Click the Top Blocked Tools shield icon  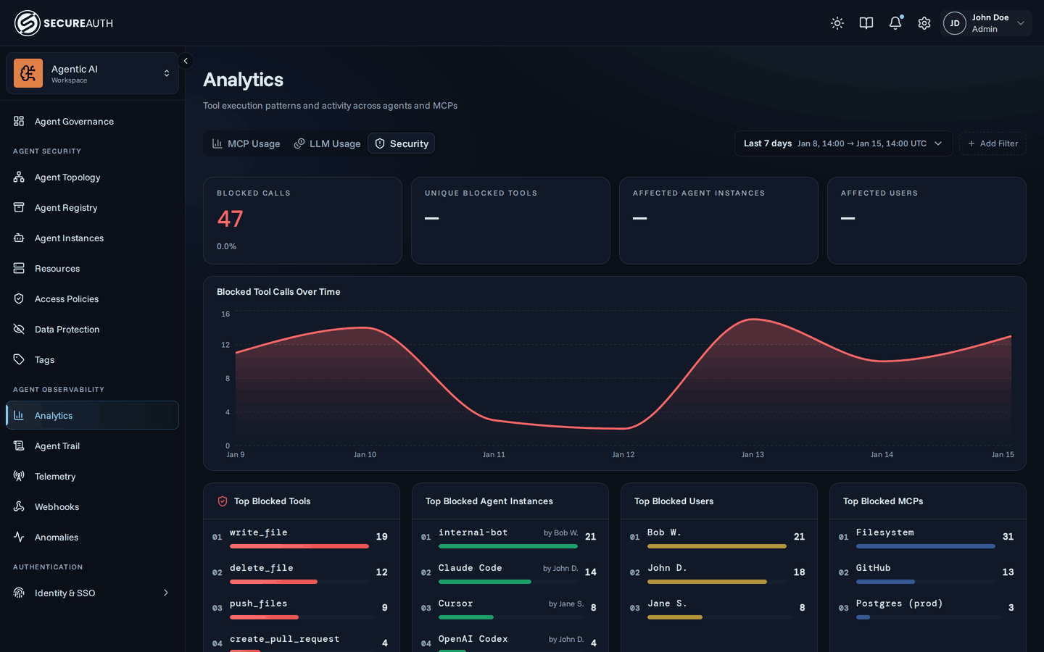coord(223,501)
